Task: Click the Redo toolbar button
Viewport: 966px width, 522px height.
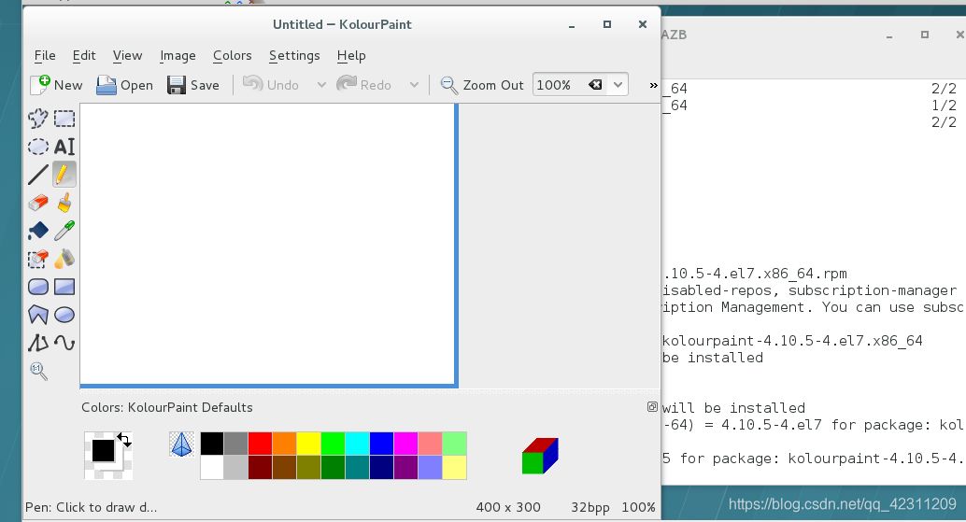Action: tap(364, 85)
